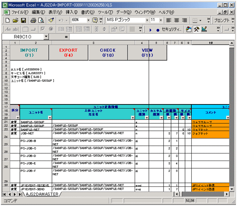Expand the コメント column filter dropdown

(227, 117)
